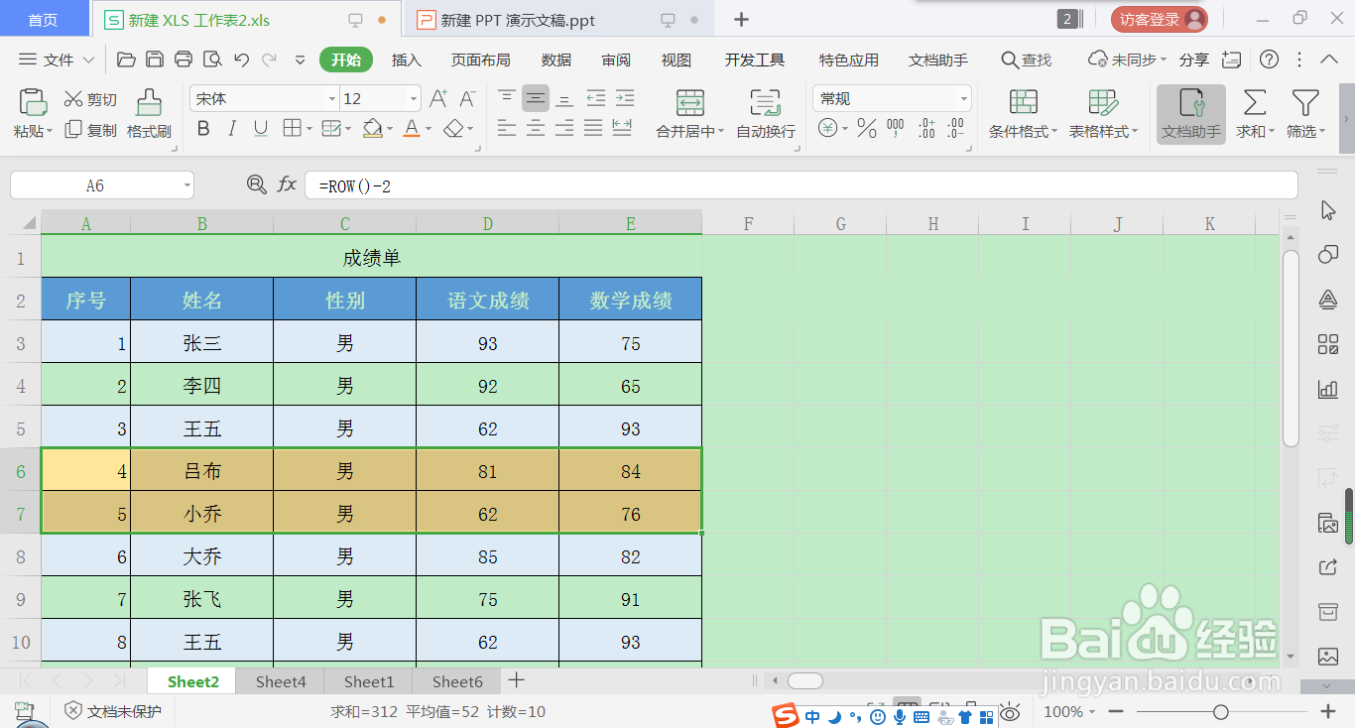Click the Insert Function fx icon
The image size is (1355, 728).
pyautogui.click(x=288, y=183)
